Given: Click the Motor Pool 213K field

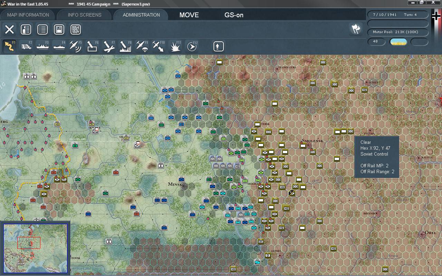Looking at the screenshot, I should (398, 32).
